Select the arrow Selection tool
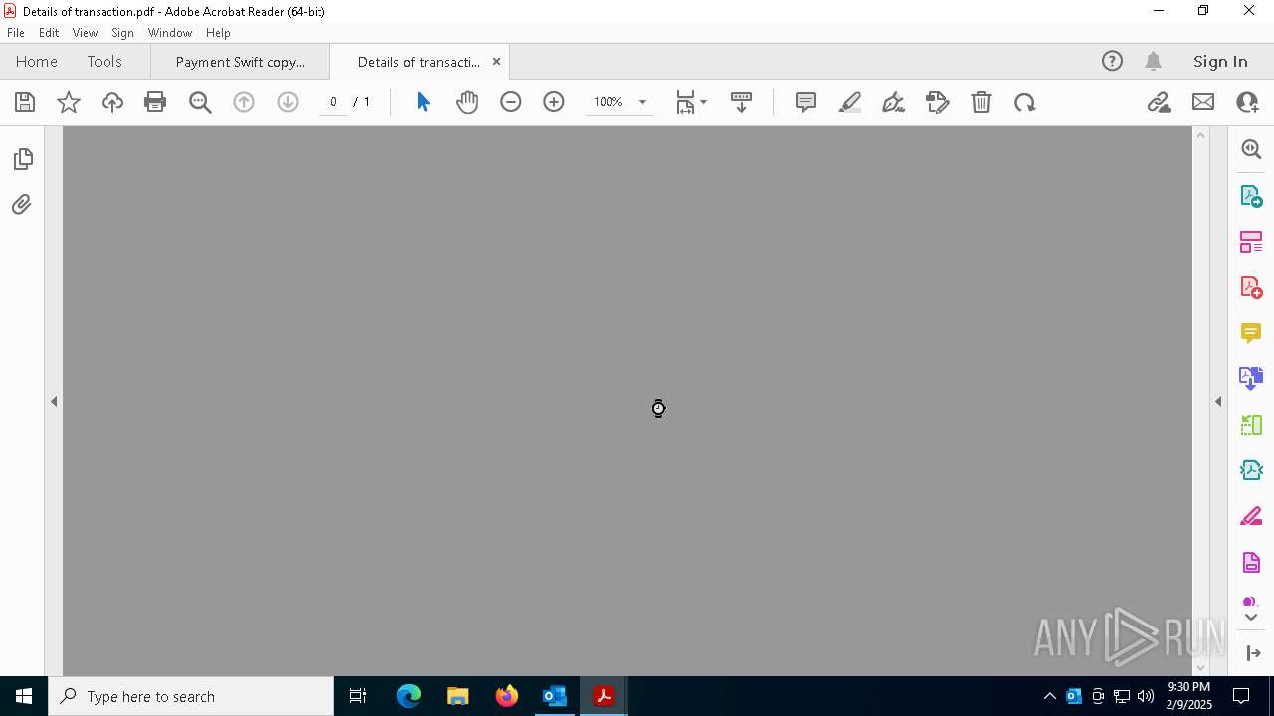Screen dimensions: 1274x716 [423, 102]
